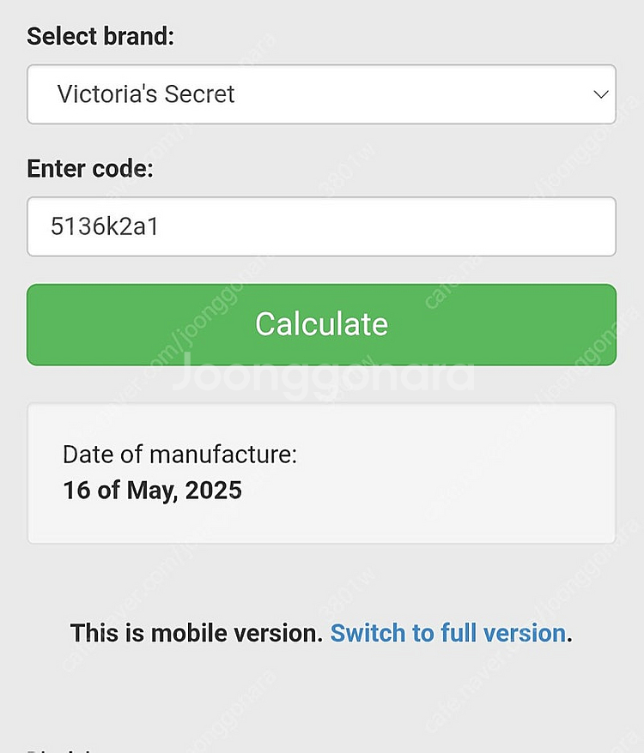Click the word manufacture in result box
The image size is (644, 753).
click(x=223, y=455)
